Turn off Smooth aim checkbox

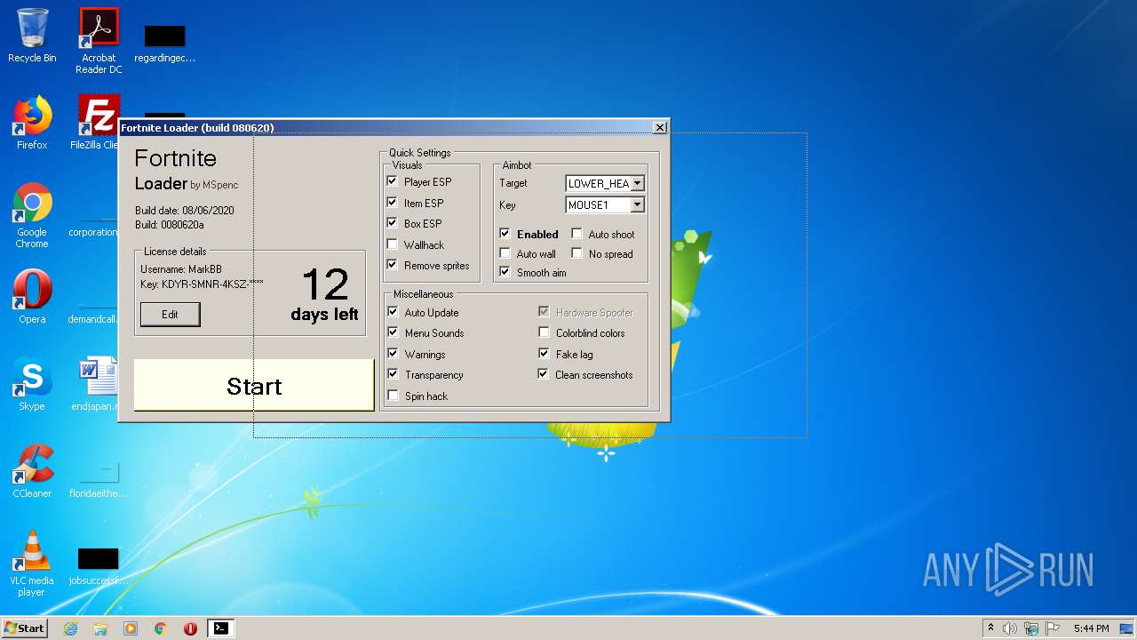click(505, 272)
